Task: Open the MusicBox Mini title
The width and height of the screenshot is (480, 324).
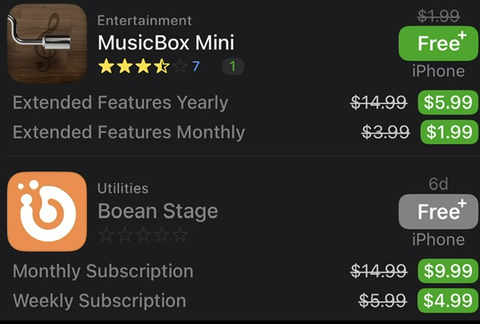Action: pos(166,42)
